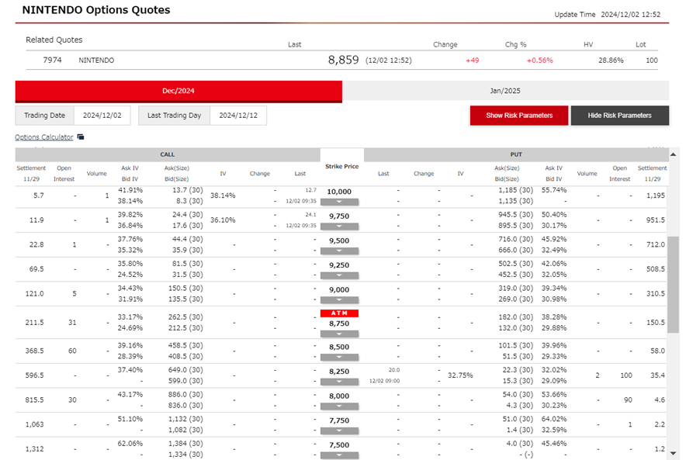Click the put ask 22.3 (30)
Viewport: 686px width, 460px height.
518,370
